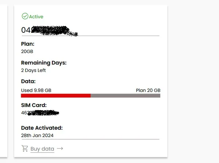Click the arrow next to Buy data
This screenshot has width=219, height=163.
(60, 148)
